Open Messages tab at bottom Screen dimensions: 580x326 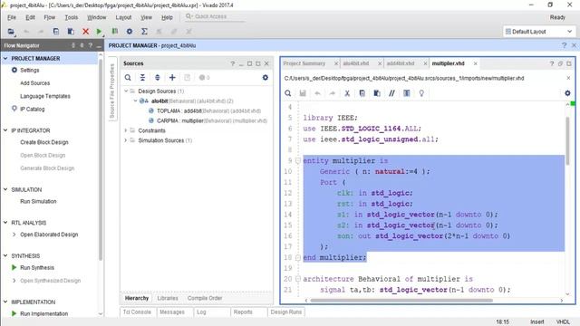click(172, 312)
